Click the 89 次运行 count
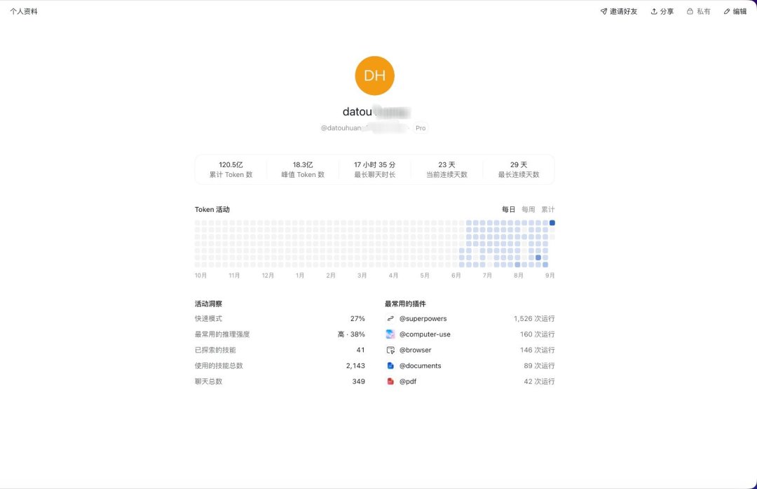Screen dimensions: 757x489 click(539, 366)
